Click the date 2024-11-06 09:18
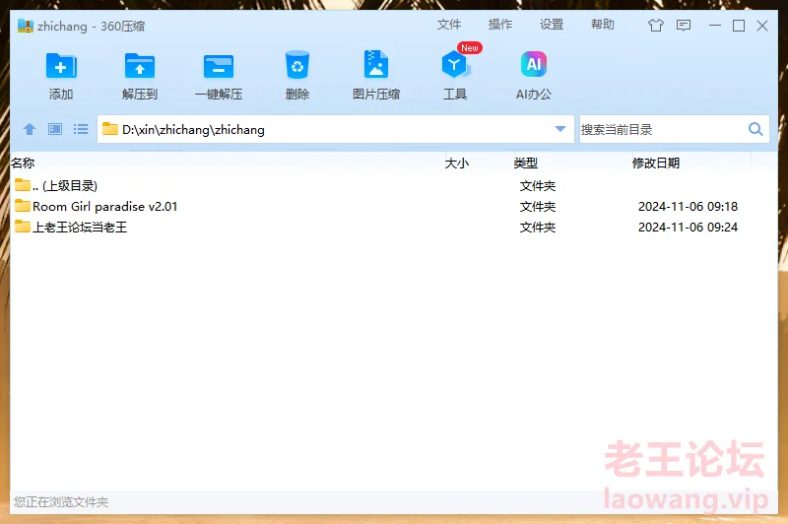Image resolution: width=788 pixels, height=524 pixels. (688, 207)
